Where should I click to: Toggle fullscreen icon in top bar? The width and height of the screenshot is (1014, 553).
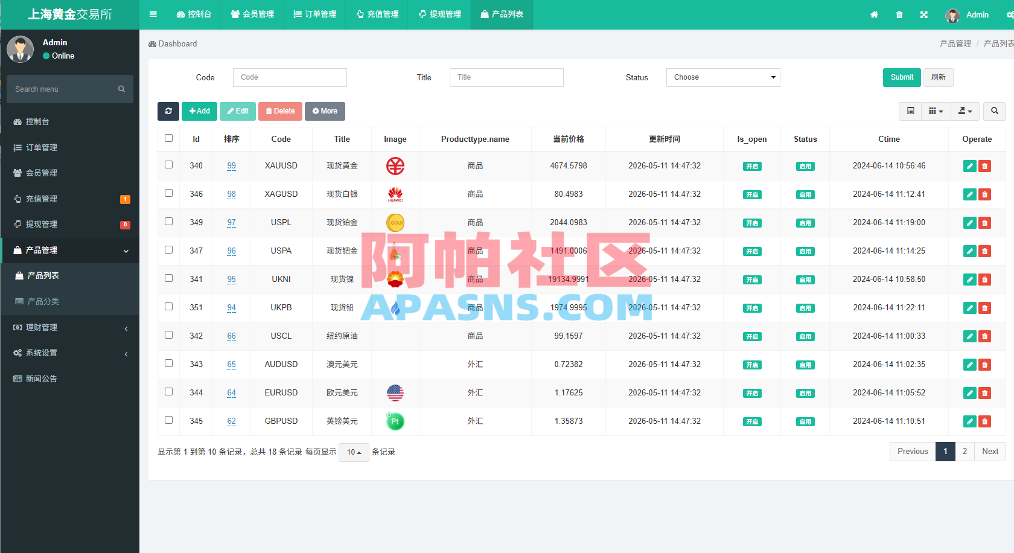924,14
